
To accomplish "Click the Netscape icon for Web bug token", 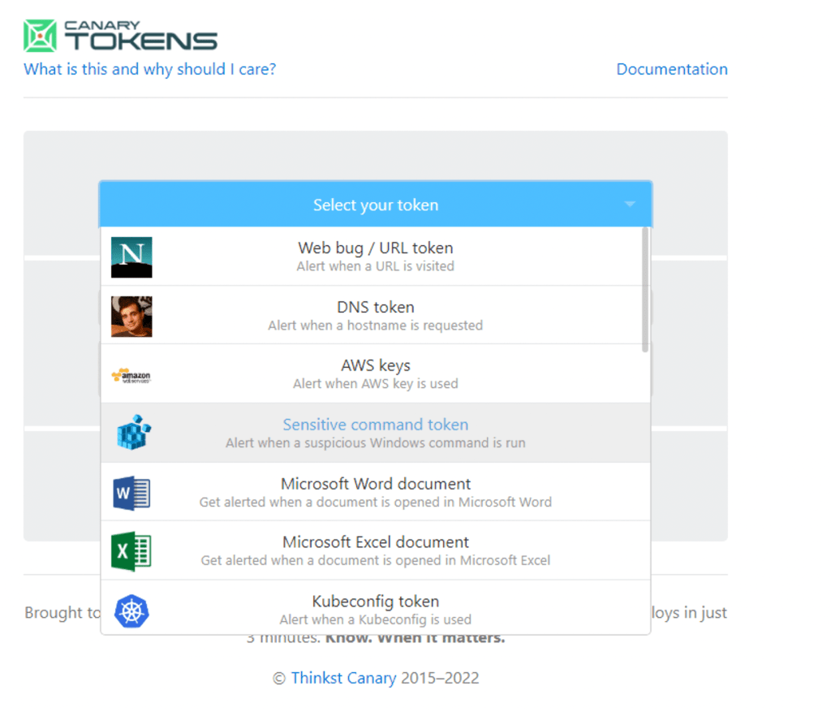I will click(x=131, y=257).
